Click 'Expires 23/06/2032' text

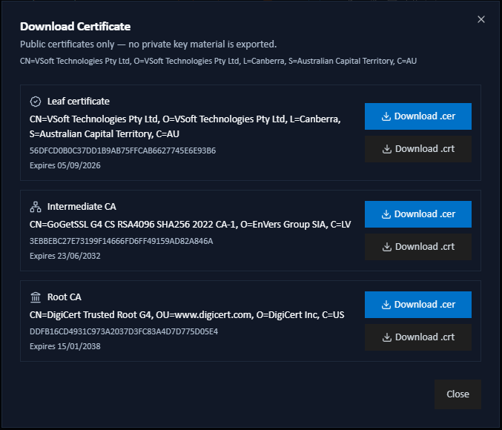click(x=65, y=256)
